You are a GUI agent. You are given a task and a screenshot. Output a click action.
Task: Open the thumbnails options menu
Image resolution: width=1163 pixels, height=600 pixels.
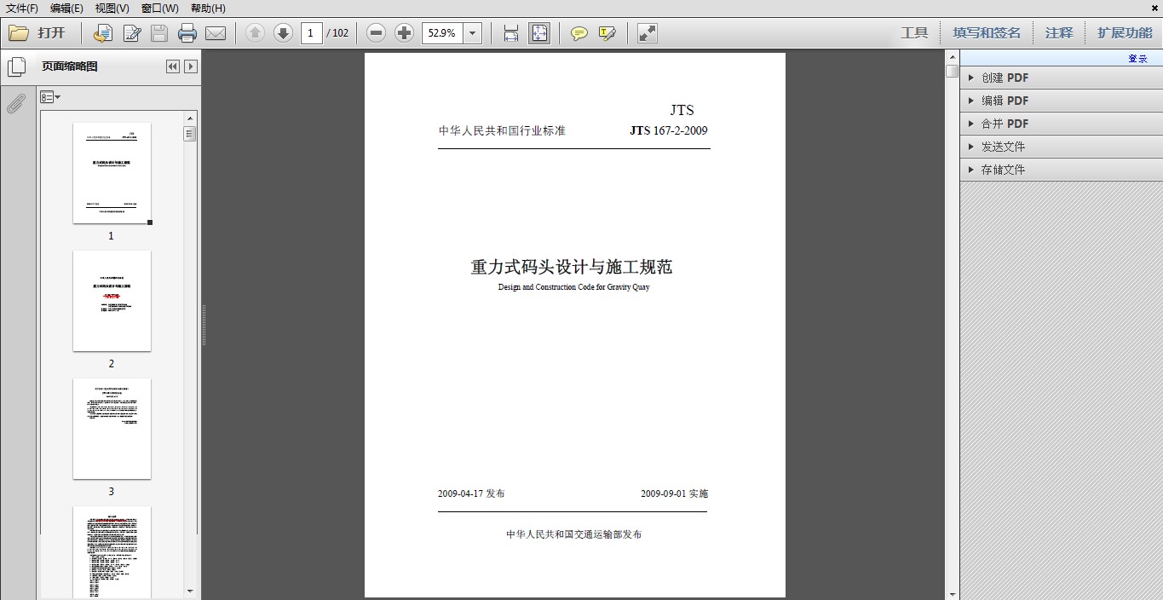click(x=50, y=97)
